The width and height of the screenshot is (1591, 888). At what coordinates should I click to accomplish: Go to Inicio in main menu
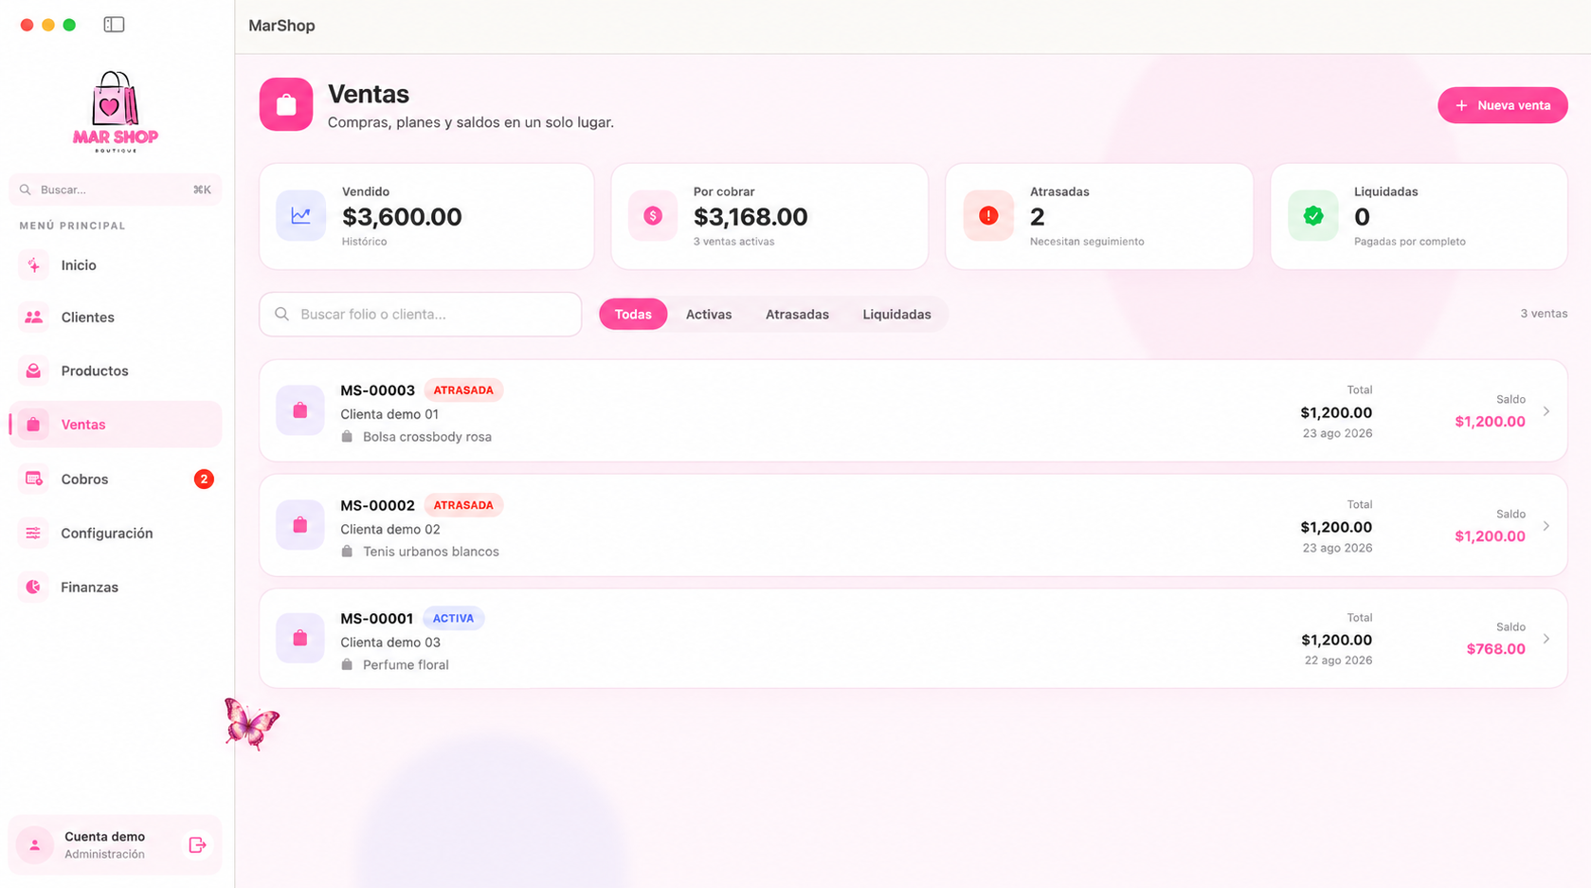pos(116,265)
